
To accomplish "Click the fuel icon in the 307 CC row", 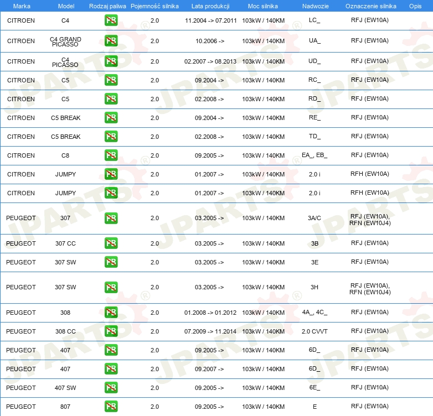I will [111, 243].
